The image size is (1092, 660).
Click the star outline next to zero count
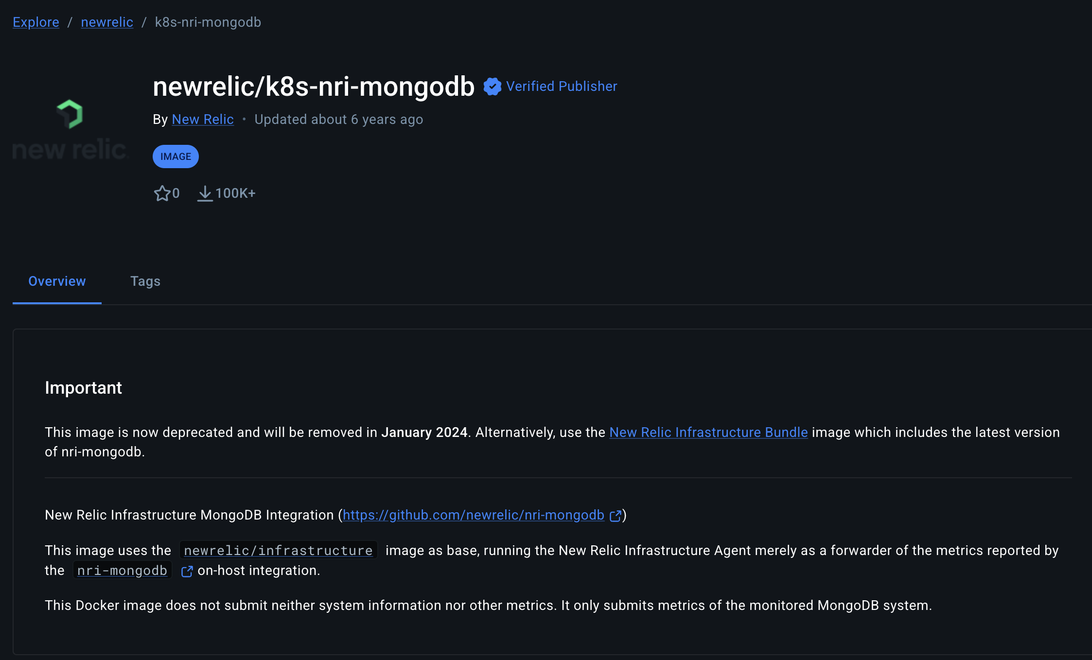coord(163,193)
